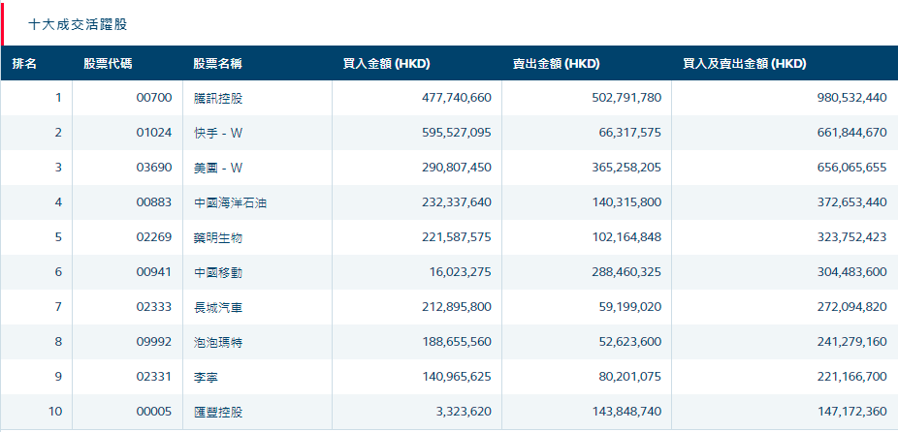Click buy amount 16,023,275
The height and width of the screenshot is (432, 898).
coord(461,272)
